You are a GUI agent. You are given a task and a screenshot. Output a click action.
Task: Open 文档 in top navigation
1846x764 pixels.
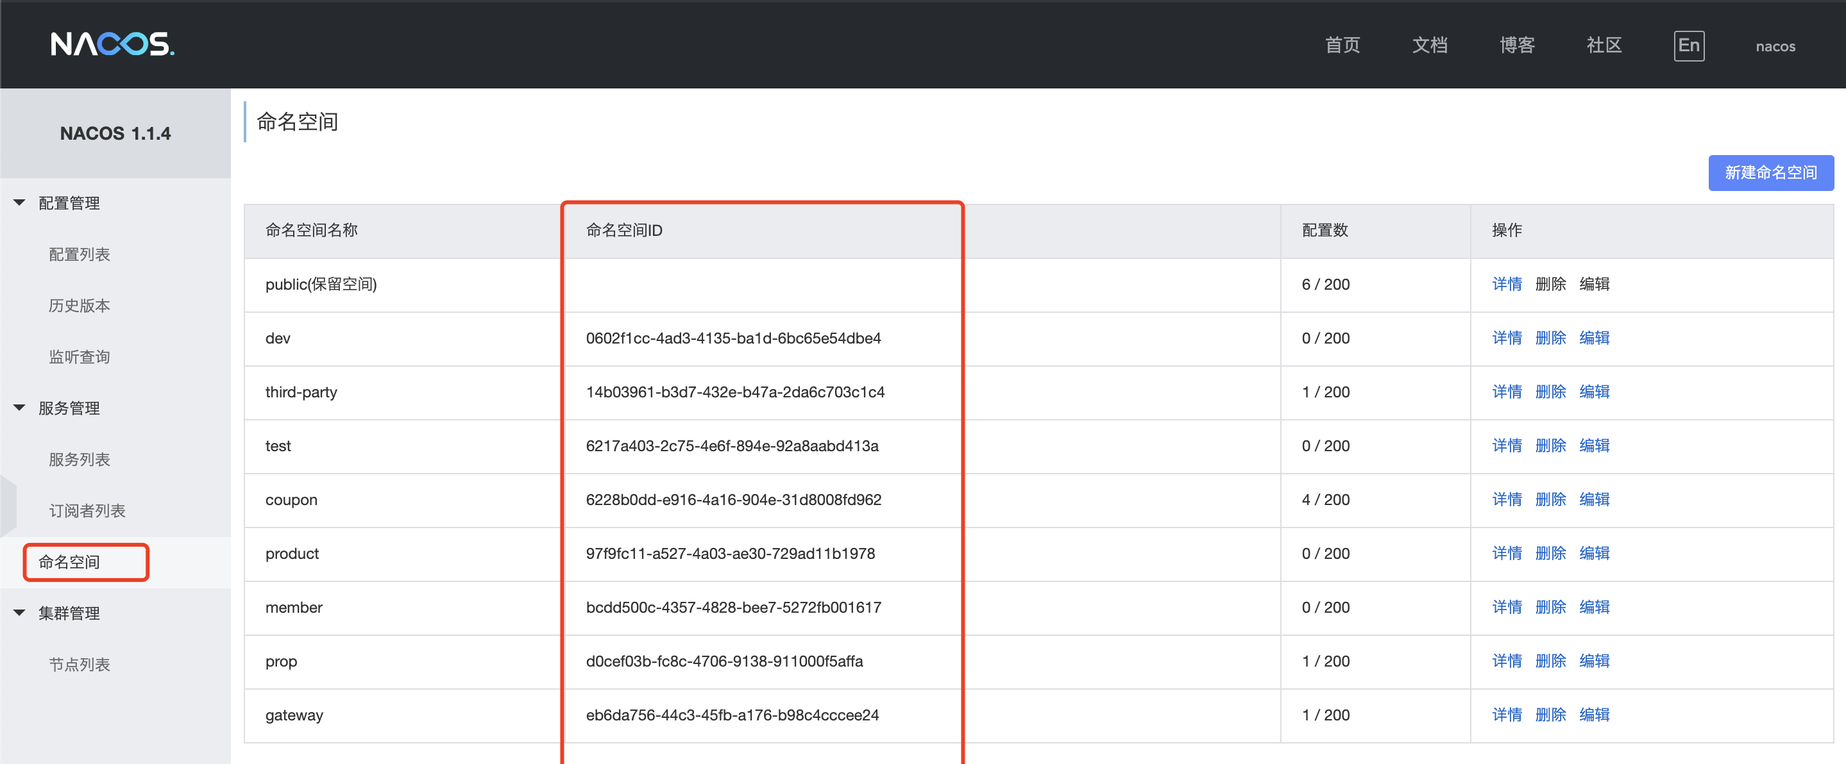coord(1429,46)
